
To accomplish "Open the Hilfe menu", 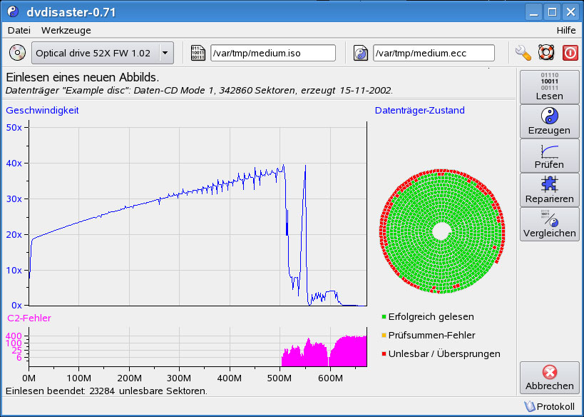I will click(x=566, y=31).
